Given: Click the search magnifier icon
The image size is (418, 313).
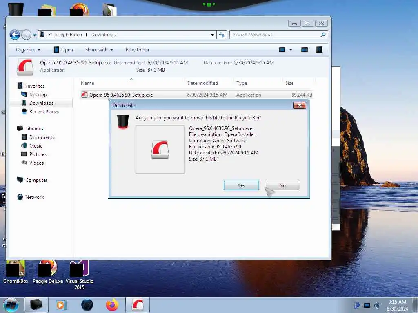Looking at the screenshot, I should pos(323,35).
